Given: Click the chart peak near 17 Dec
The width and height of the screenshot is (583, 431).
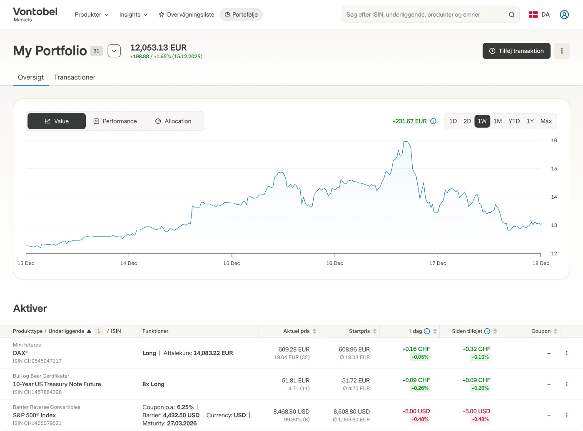Looking at the screenshot, I should pos(406,142).
